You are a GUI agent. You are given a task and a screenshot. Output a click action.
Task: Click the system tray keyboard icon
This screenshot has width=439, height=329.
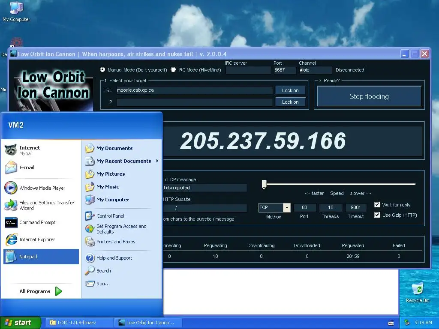391,323
